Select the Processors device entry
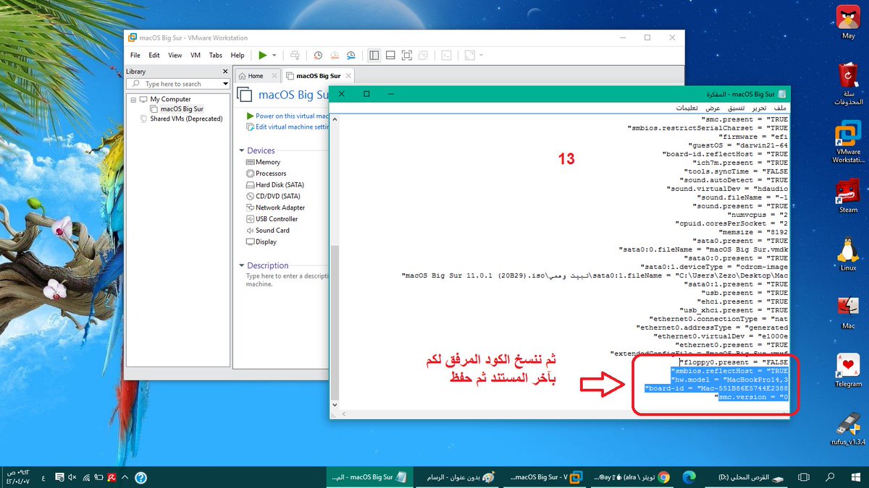 coord(266,174)
